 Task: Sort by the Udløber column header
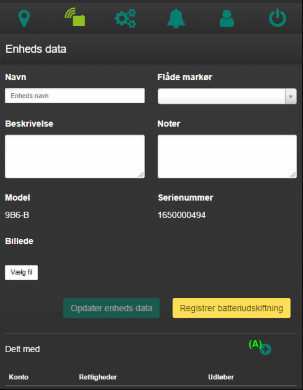coord(221,377)
